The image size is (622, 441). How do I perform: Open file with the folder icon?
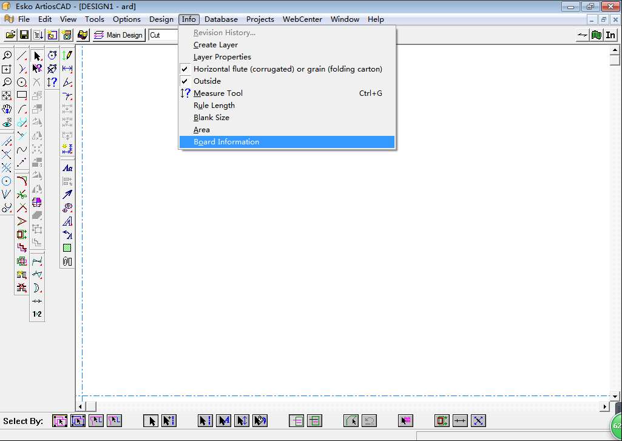tap(11, 35)
